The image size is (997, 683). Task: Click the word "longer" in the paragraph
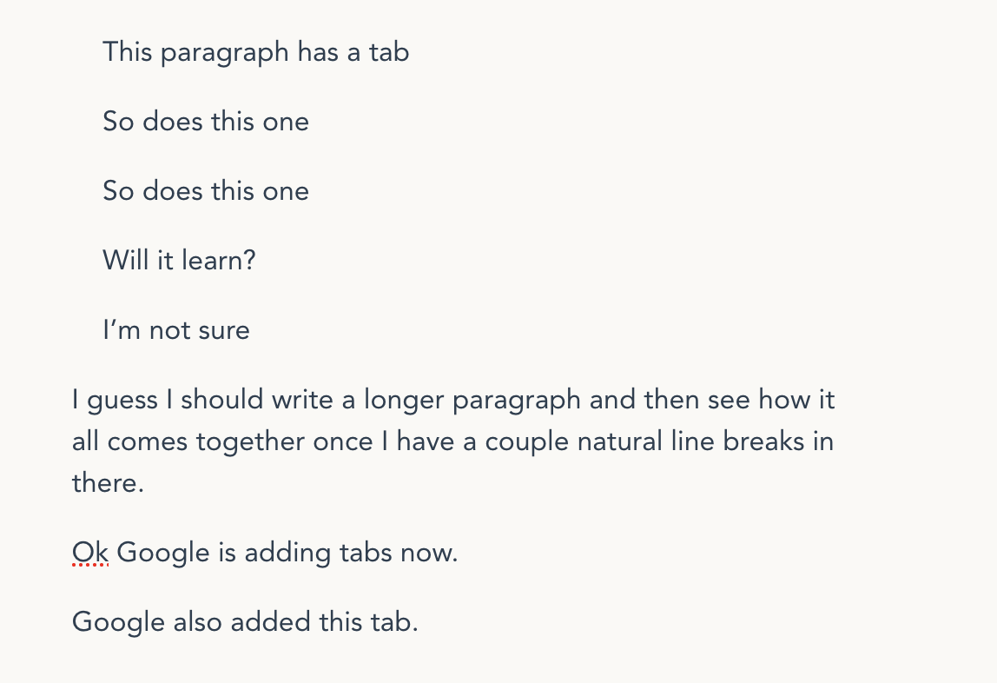404,401
